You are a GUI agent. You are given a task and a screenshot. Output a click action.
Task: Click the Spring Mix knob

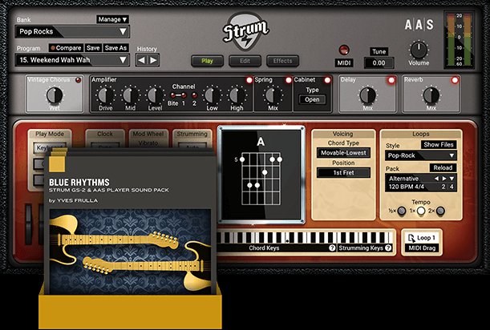[273, 95]
